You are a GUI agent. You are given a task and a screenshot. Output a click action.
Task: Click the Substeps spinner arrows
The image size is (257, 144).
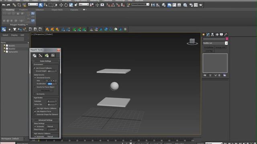click(56, 101)
